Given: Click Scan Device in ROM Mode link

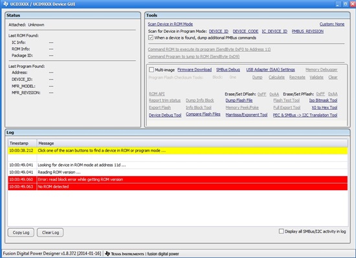Looking at the screenshot, I should pos(170,24).
